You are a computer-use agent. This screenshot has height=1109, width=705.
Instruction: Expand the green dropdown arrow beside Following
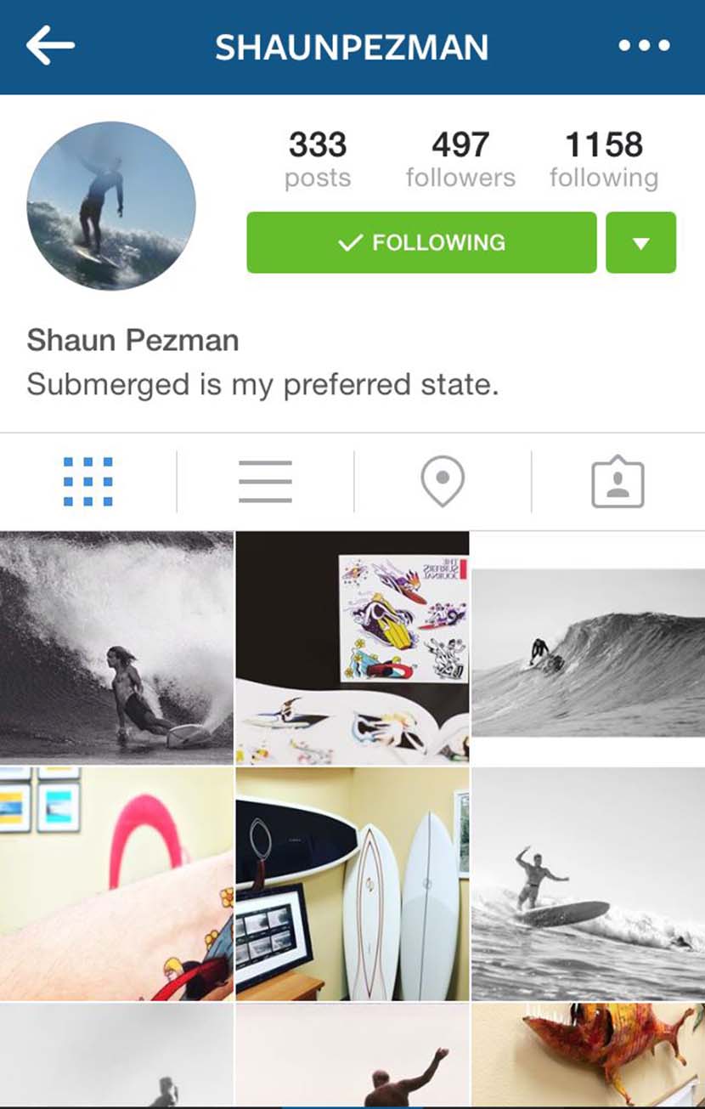pos(641,243)
